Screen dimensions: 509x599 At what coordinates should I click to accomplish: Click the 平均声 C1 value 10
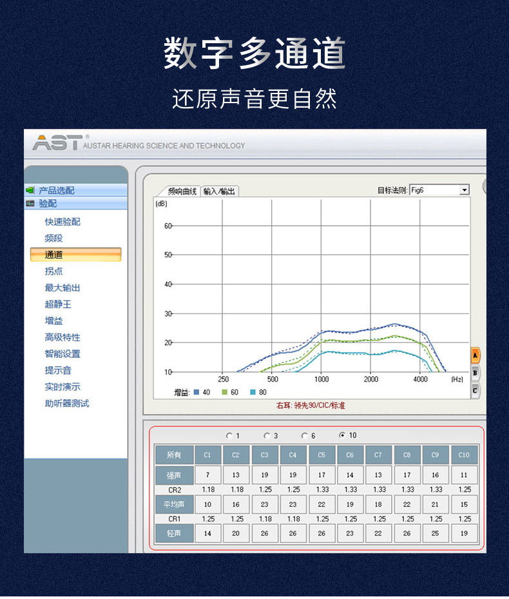click(207, 504)
